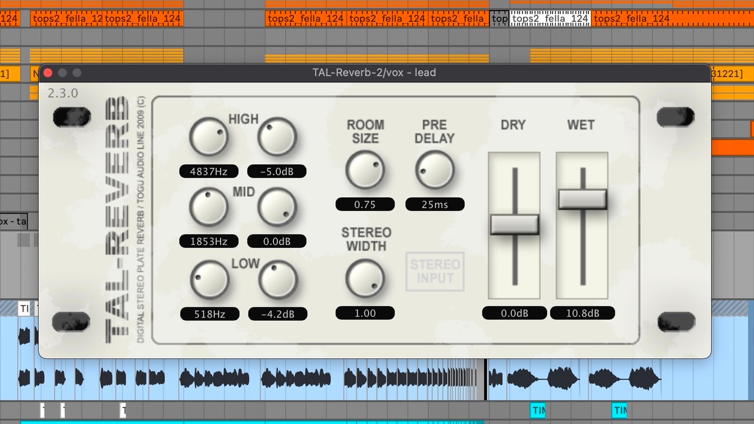Select the 1853Hz mid frequency readout
The image size is (754, 424).
209,241
